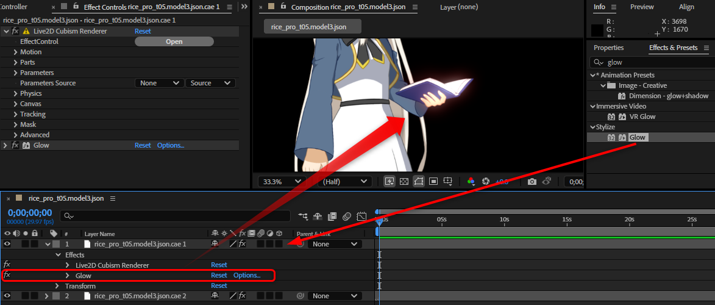This screenshot has width=715, height=305.
Task: Click Reset Exposure aperture icon
Action: pos(486,181)
